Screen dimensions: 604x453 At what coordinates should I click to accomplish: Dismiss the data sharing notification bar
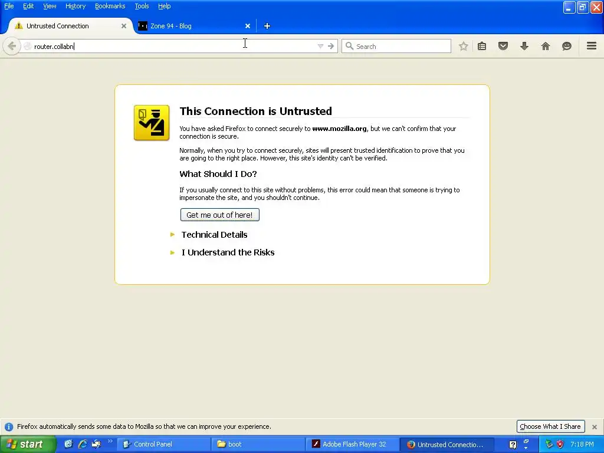pyautogui.click(x=595, y=427)
